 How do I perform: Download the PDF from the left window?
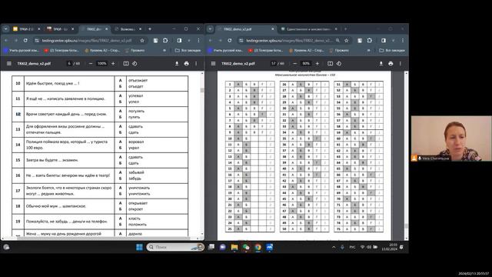tap(177, 63)
